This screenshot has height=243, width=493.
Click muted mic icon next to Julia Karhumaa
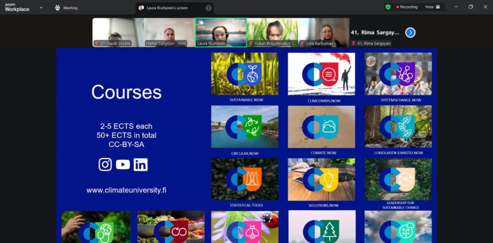pos(302,44)
